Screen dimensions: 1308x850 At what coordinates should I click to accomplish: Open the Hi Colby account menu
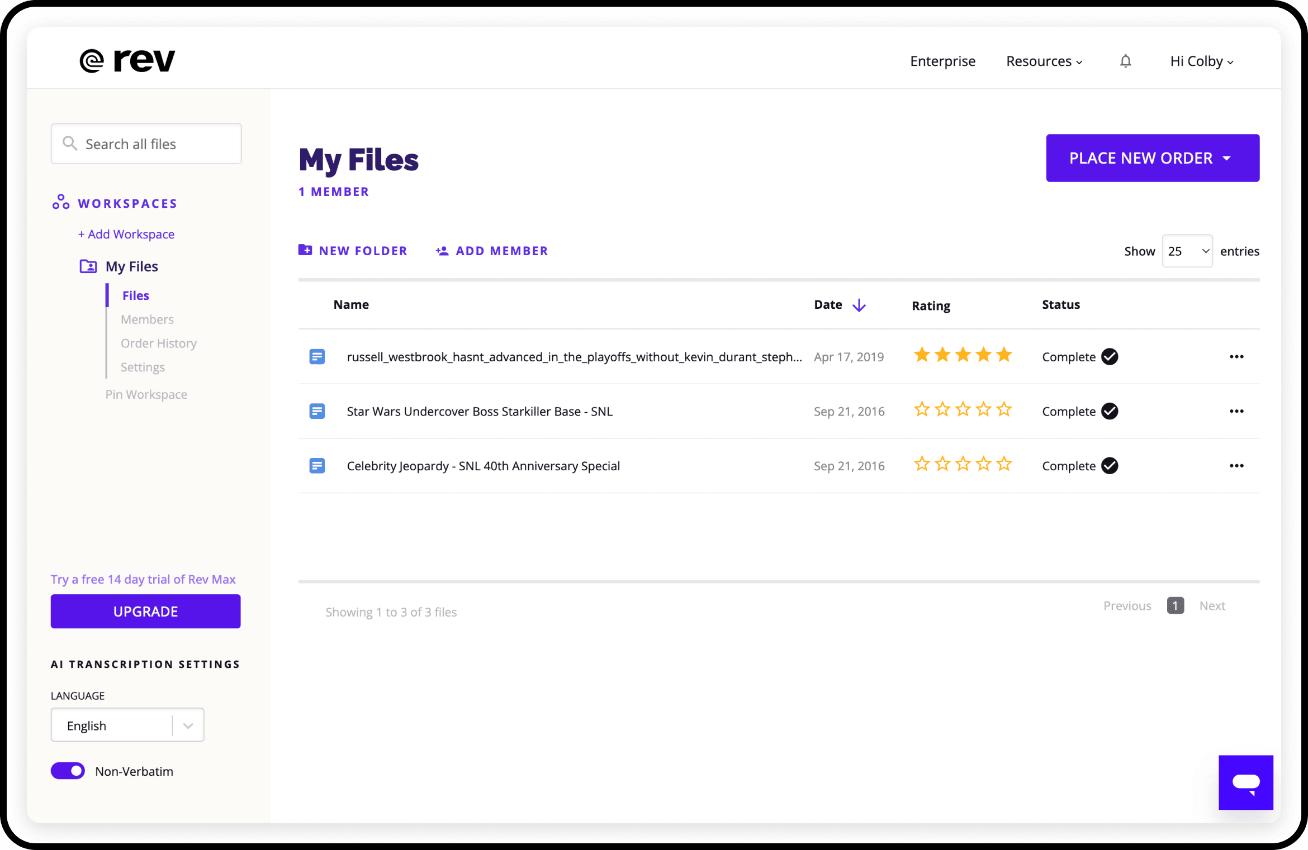pyautogui.click(x=1202, y=61)
